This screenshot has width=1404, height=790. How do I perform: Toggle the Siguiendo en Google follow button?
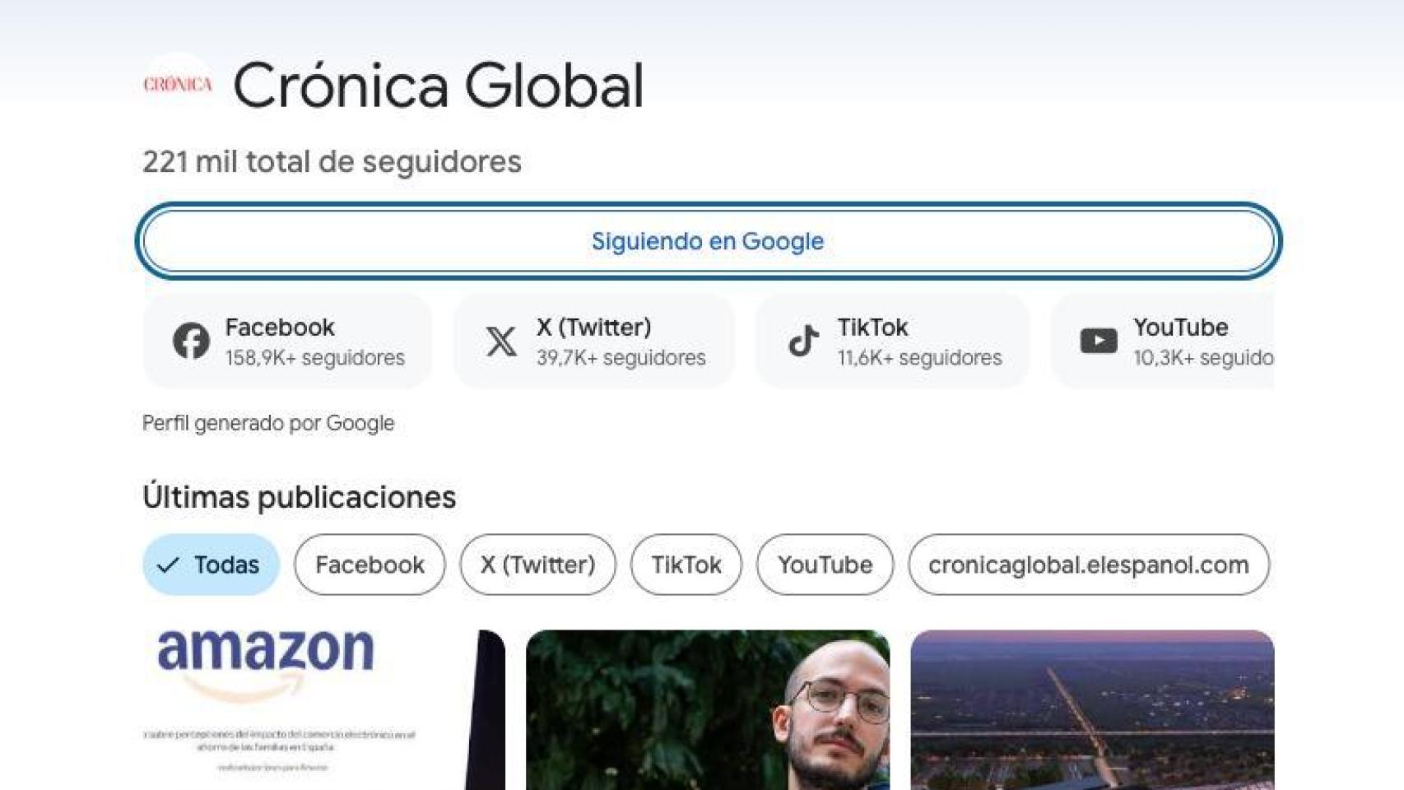tap(708, 241)
